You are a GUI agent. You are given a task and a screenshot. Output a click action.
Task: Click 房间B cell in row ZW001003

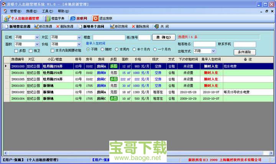tap(102, 86)
